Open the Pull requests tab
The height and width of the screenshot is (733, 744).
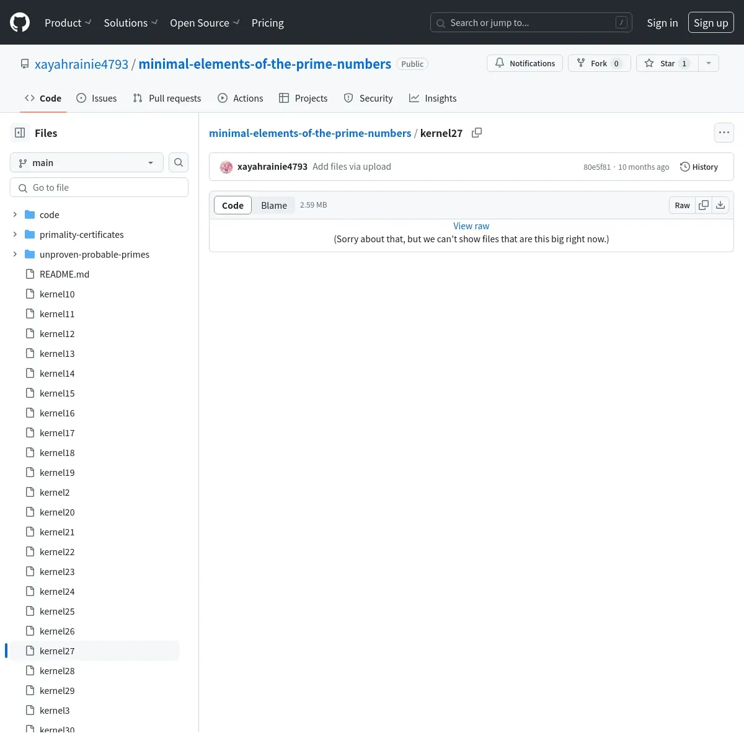[167, 98]
